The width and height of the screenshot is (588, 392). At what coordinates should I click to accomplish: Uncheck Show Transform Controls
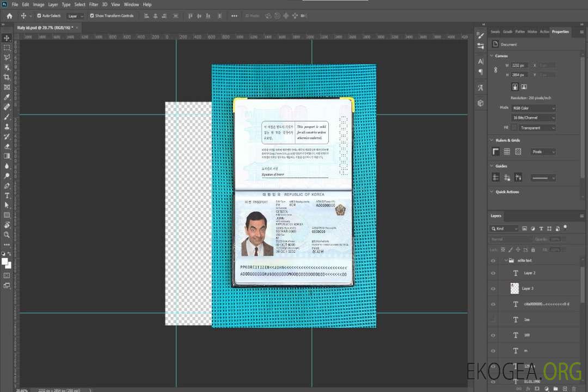pyautogui.click(x=91, y=16)
